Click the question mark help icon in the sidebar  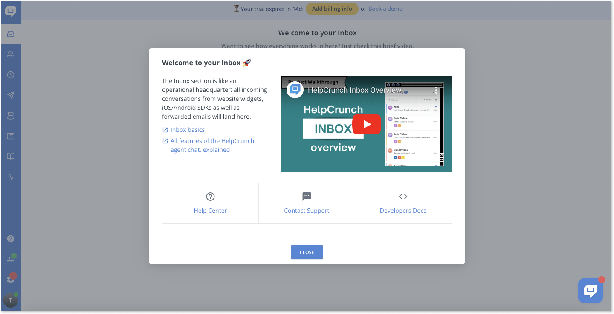pos(11,239)
